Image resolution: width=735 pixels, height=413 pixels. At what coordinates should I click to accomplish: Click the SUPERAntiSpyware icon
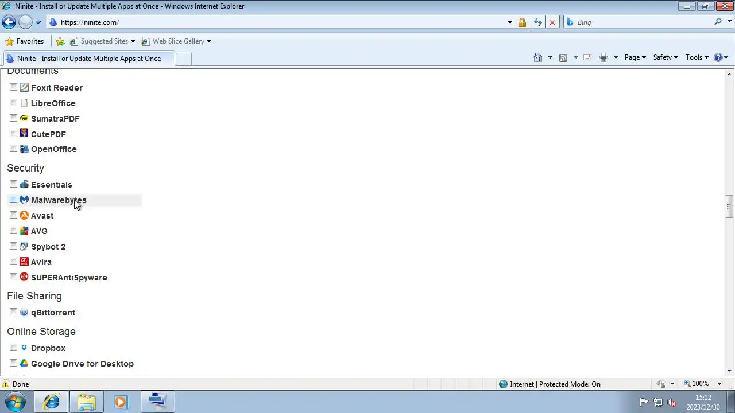coord(24,277)
